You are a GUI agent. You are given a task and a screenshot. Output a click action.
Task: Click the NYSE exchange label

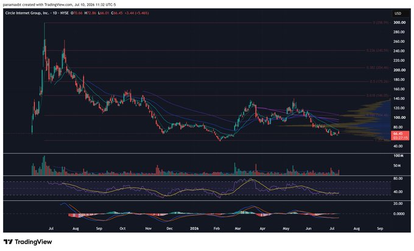point(65,13)
